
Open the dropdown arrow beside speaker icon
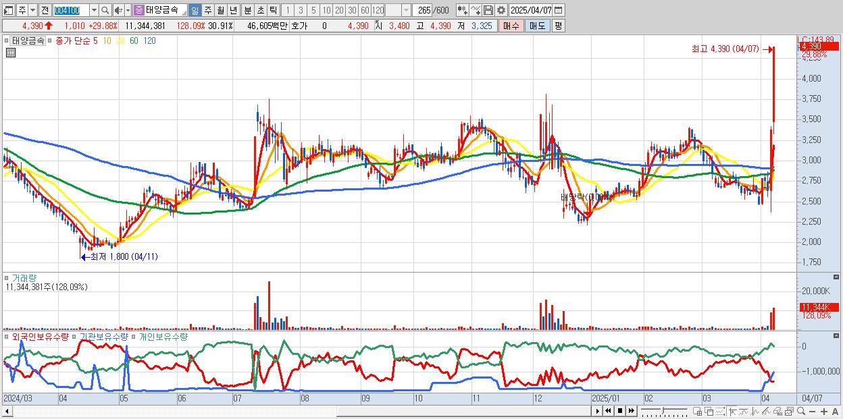[x=128, y=10]
